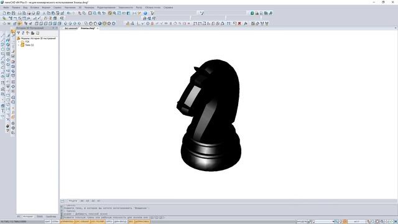Select the Модель layout tab
Image resolution: width=398 pixels, height=224 pixels.
point(73,200)
